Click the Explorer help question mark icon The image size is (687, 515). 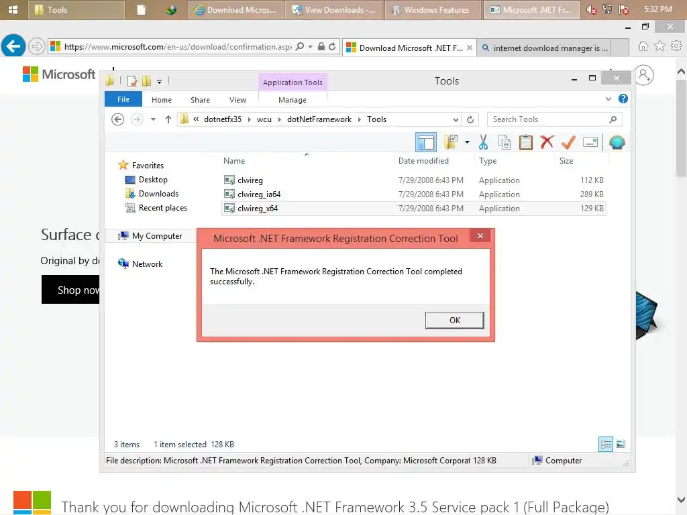coord(623,99)
